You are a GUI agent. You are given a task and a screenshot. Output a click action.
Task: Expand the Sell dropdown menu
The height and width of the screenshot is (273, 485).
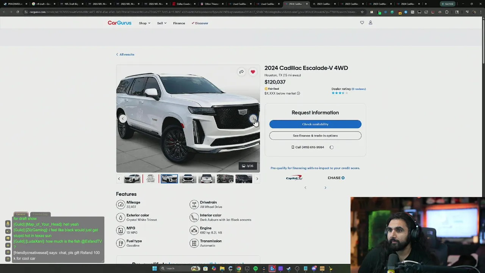[162, 23]
